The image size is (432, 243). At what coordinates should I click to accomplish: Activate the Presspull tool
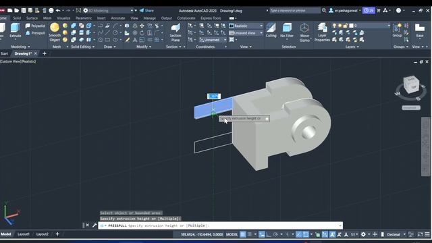click(x=35, y=33)
